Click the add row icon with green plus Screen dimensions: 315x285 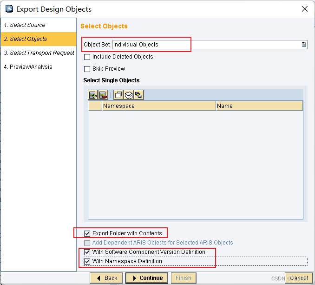click(x=93, y=95)
